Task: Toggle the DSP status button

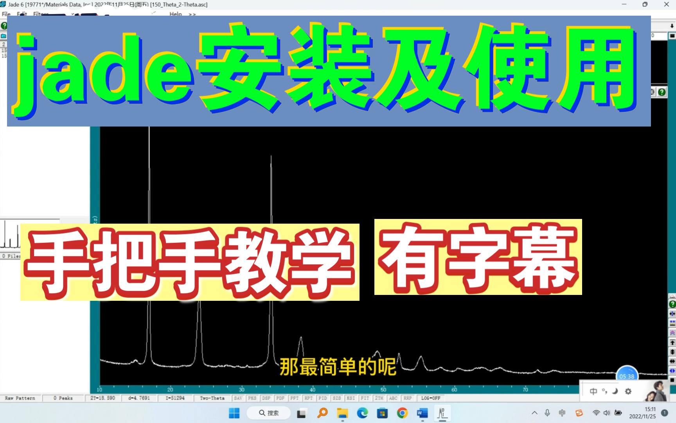Action: pos(266,398)
